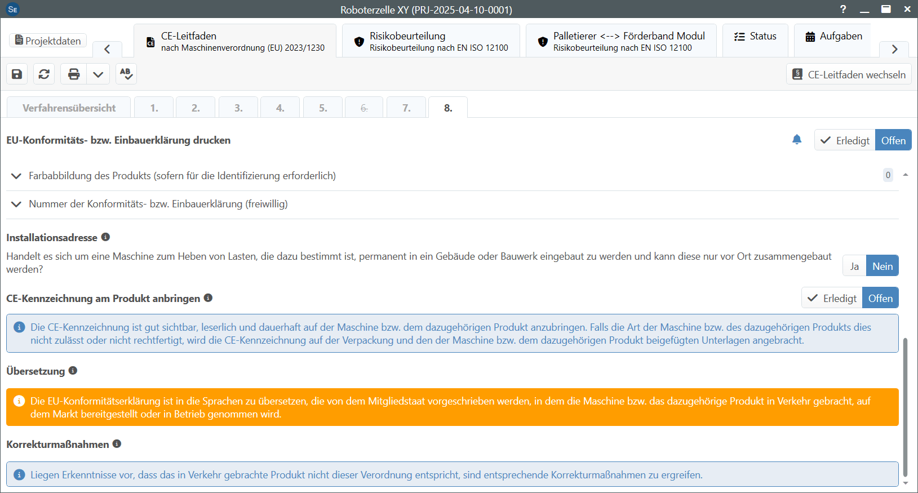The image size is (918, 493).
Task: Click the info icon in the Korrekturmaßnahmen note
Action: (19, 475)
